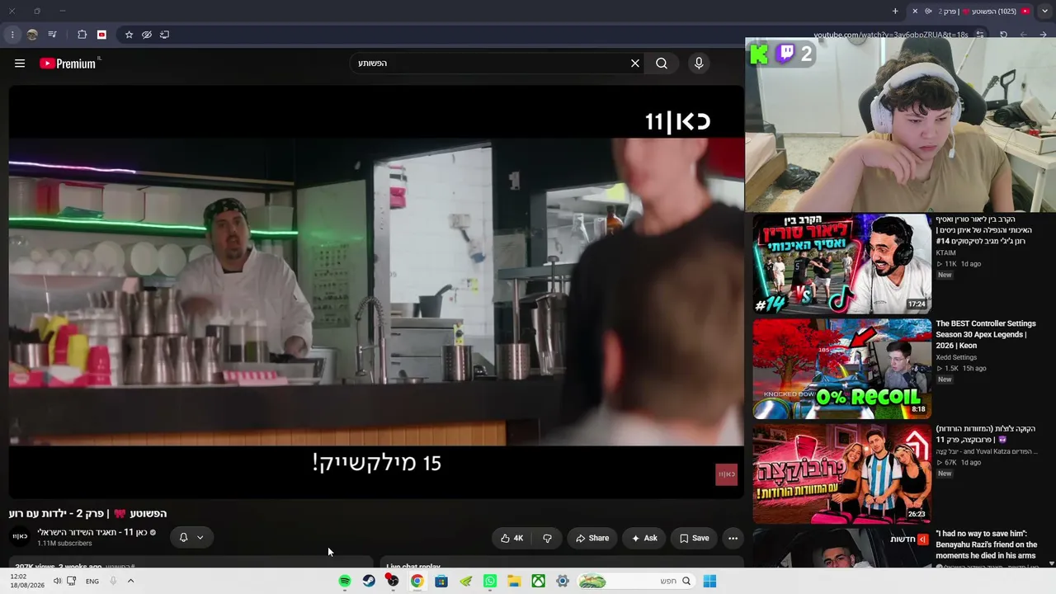Open 'The BEST Controller Settings' video title
This screenshot has width=1056, height=594.
[x=986, y=335]
